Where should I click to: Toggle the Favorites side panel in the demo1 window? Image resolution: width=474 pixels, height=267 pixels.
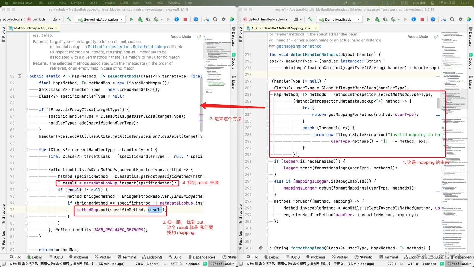(x=240, y=240)
